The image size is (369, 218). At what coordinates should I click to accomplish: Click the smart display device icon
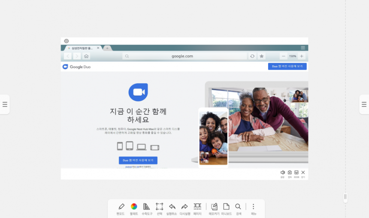click(154, 148)
